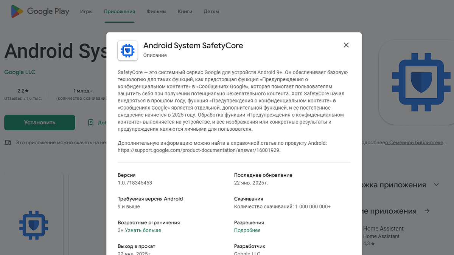Click the wishlist bookmark icon
The image size is (454, 255).
coord(90,122)
